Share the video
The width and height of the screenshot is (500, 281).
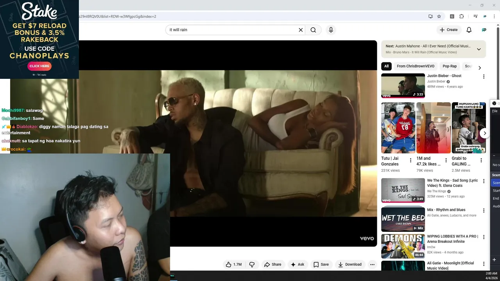[x=273, y=264]
